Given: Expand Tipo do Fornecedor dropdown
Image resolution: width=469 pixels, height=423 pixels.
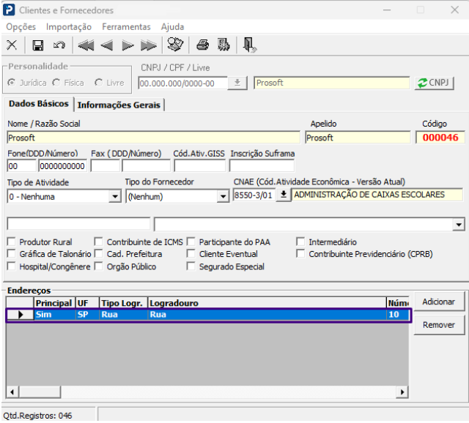Looking at the screenshot, I should click(223, 197).
